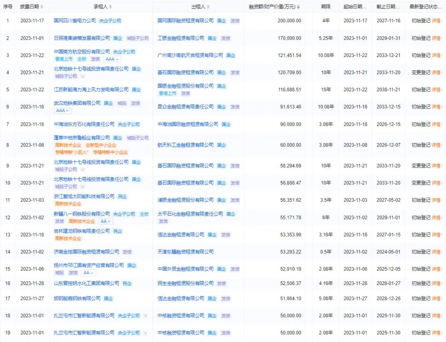The width and height of the screenshot is (446, 342).
Task: Open lessee link 武汉地铁集团有限公司
Action: (77, 103)
